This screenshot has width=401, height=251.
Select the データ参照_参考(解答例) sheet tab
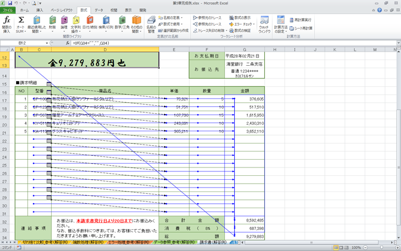click(175, 242)
